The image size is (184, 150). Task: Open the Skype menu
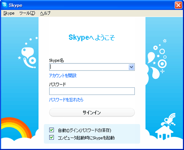pos(9,13)
